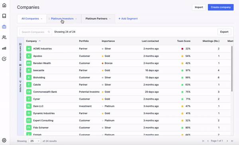Expand the Platinum Partners tab dropdown arrow
Image resolution: width=239 pixels, height=145 pixels.
(110, 19)
